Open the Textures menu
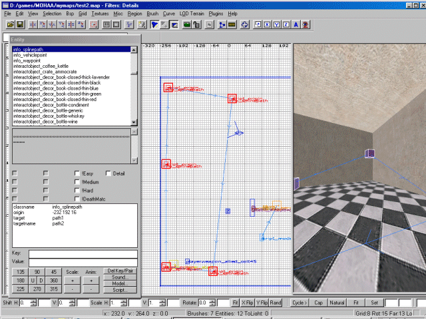Image resolution: width=426 pixels, height=319 pixels. pos(100,13)
